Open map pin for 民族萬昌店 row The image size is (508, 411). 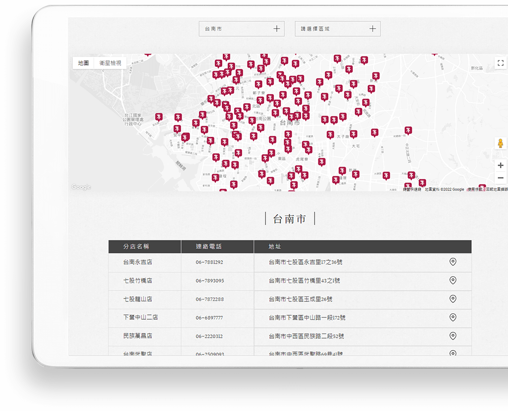453,336
